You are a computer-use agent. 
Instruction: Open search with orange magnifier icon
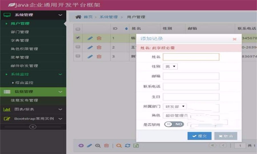pos(119,145)
